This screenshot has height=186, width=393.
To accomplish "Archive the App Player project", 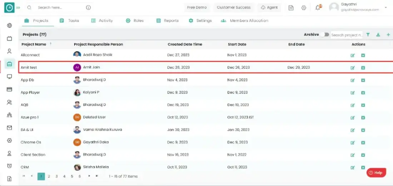I will tap(363, 93).
